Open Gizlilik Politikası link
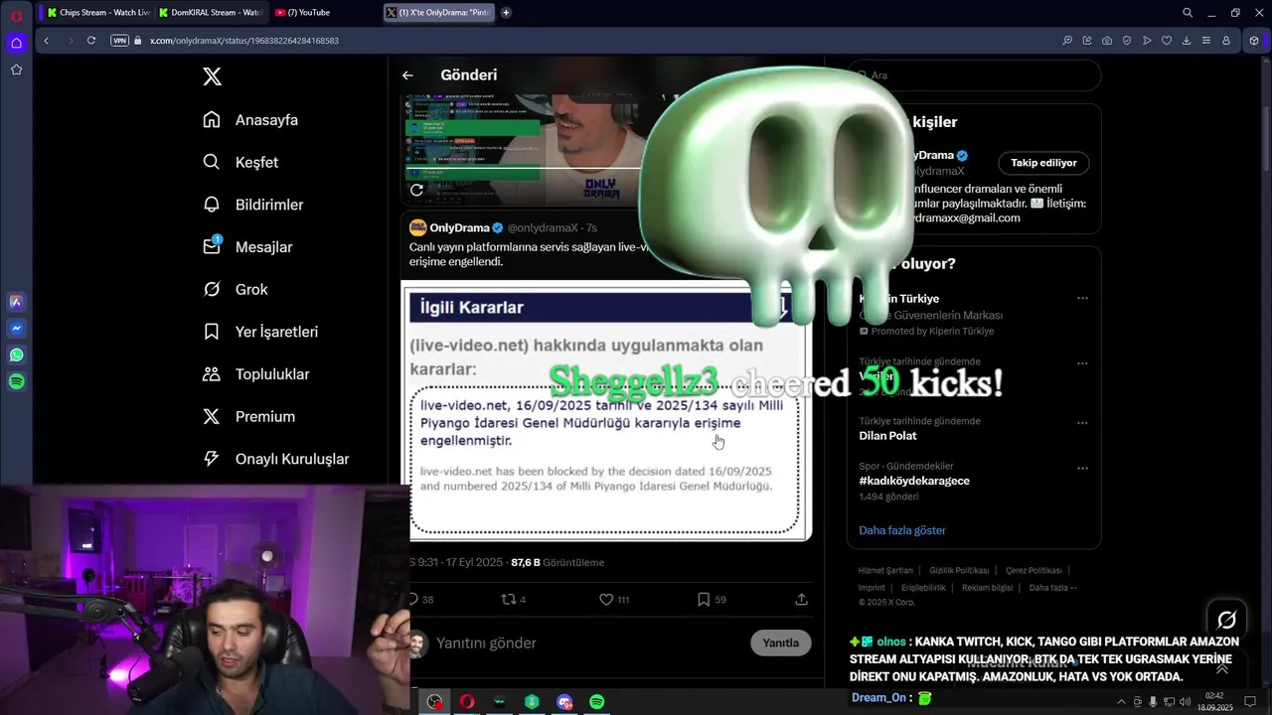This screenshot has height=715, width=1272. point(959,571)
